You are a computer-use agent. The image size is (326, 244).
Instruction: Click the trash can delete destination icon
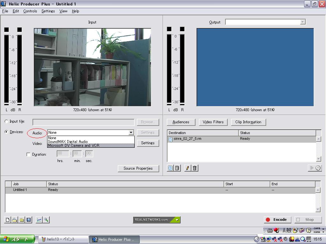click(195, 168)
